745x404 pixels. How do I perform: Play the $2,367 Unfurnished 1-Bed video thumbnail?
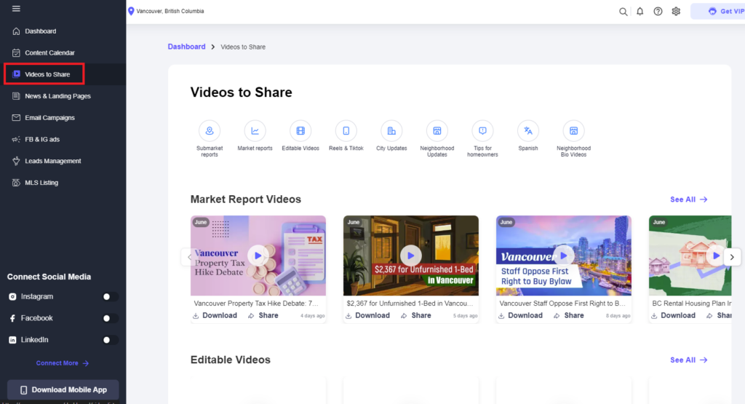point(410,255)
